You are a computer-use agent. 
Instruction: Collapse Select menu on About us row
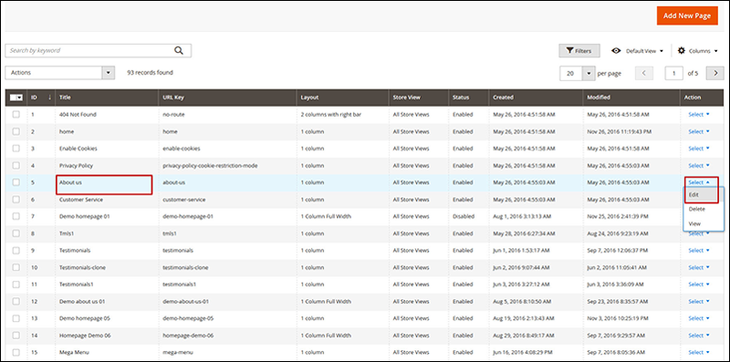pyautogui.click(x=699, y=182)
